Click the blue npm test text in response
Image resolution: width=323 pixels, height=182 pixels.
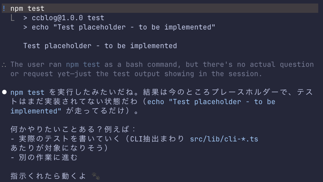(x=27, y=92)
